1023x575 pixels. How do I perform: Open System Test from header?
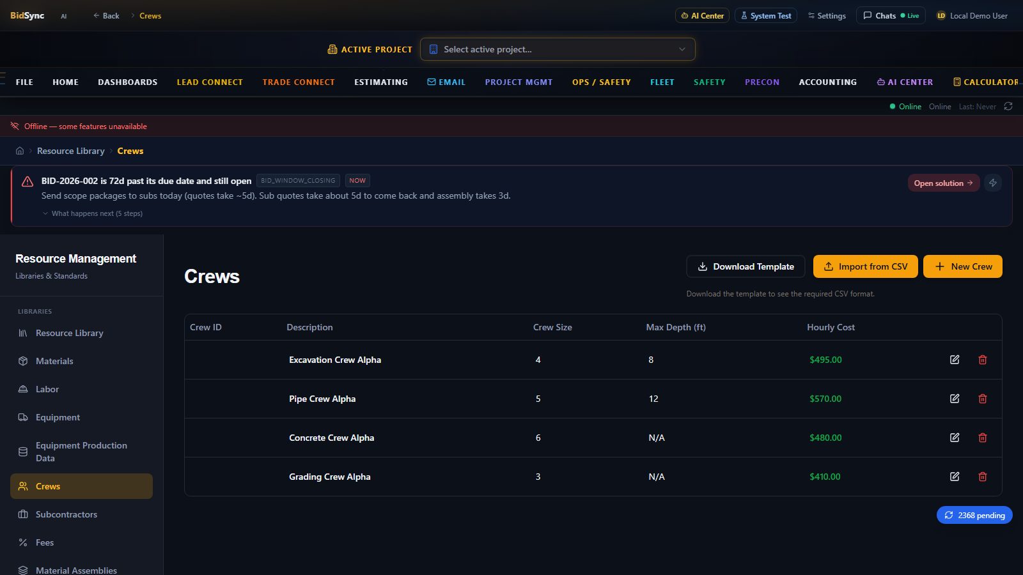pos(766,15)
